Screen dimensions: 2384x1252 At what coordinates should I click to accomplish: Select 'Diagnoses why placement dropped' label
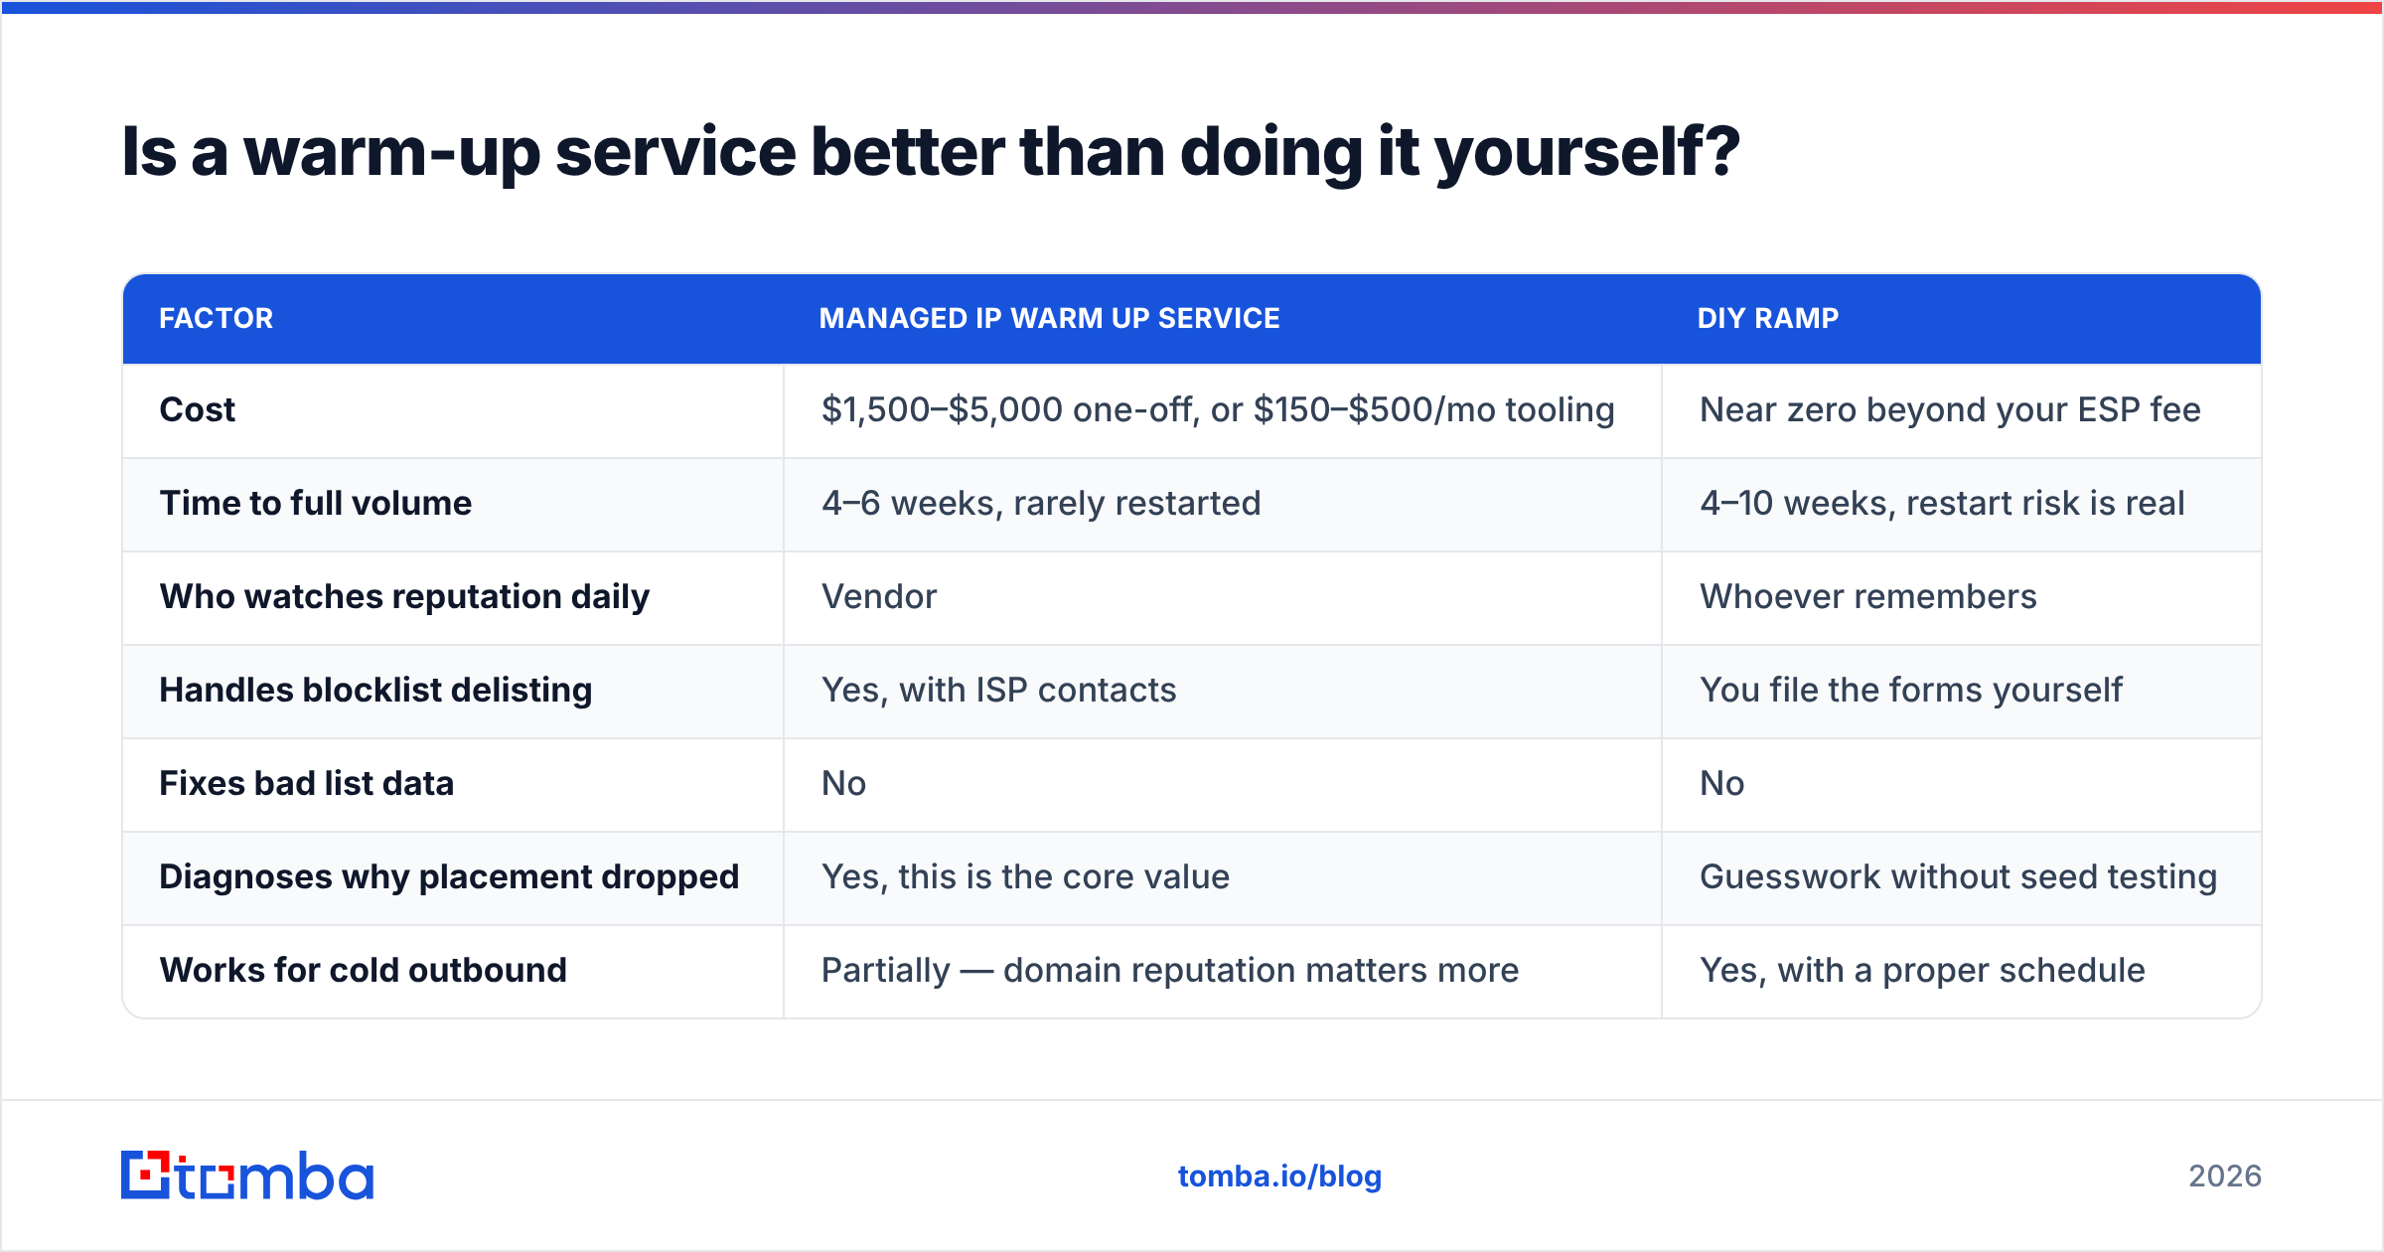pyautogui.click(x=449, y=876)
